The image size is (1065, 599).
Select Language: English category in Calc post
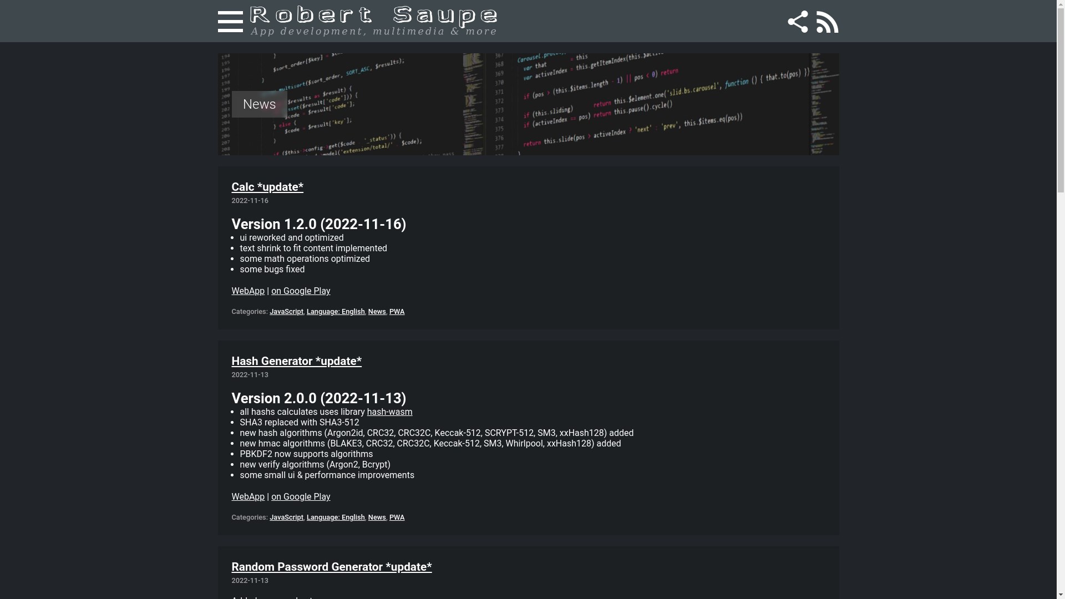coord(335,312)
